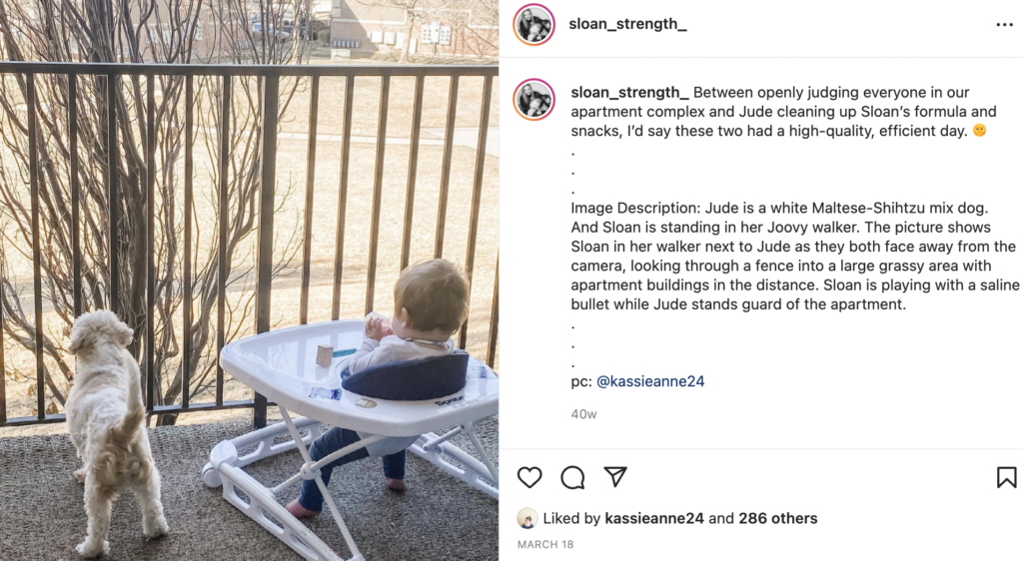
Task: Open comments via speech bubble icon
Action: (x=572, y=477)
